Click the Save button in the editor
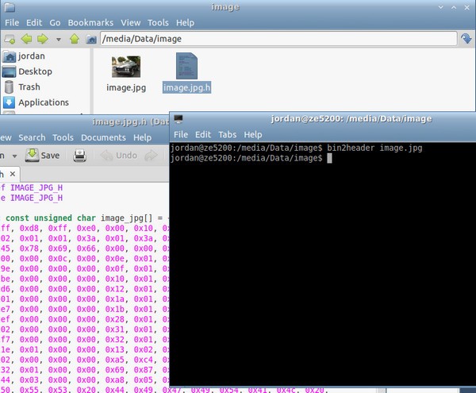The image size is (476, 393). click(43, 156)
